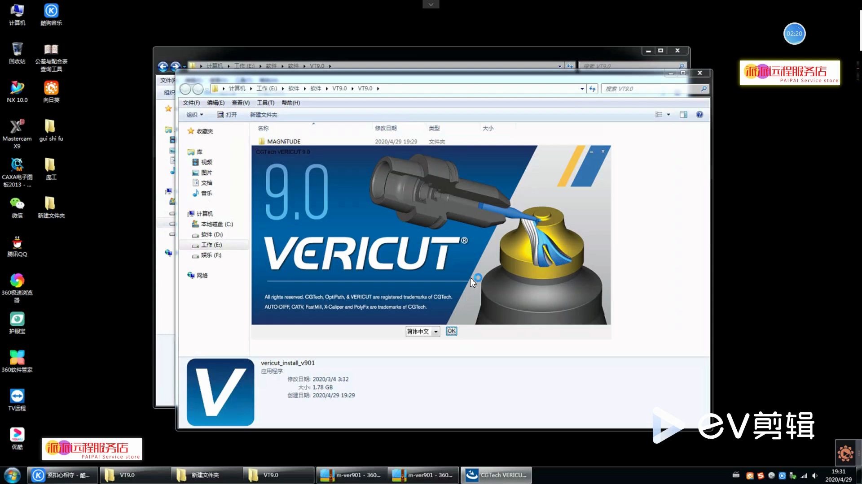Image resolution: width=862 pixels, height=484 pixels.
Task: Change the file view layout icon
Action: click(x=659, y=115)
